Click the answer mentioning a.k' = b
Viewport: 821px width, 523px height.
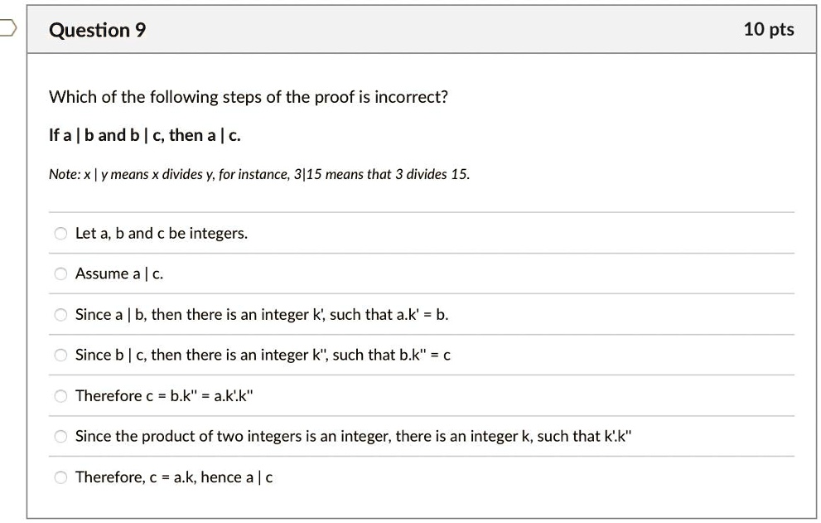(x=262, y=314)
